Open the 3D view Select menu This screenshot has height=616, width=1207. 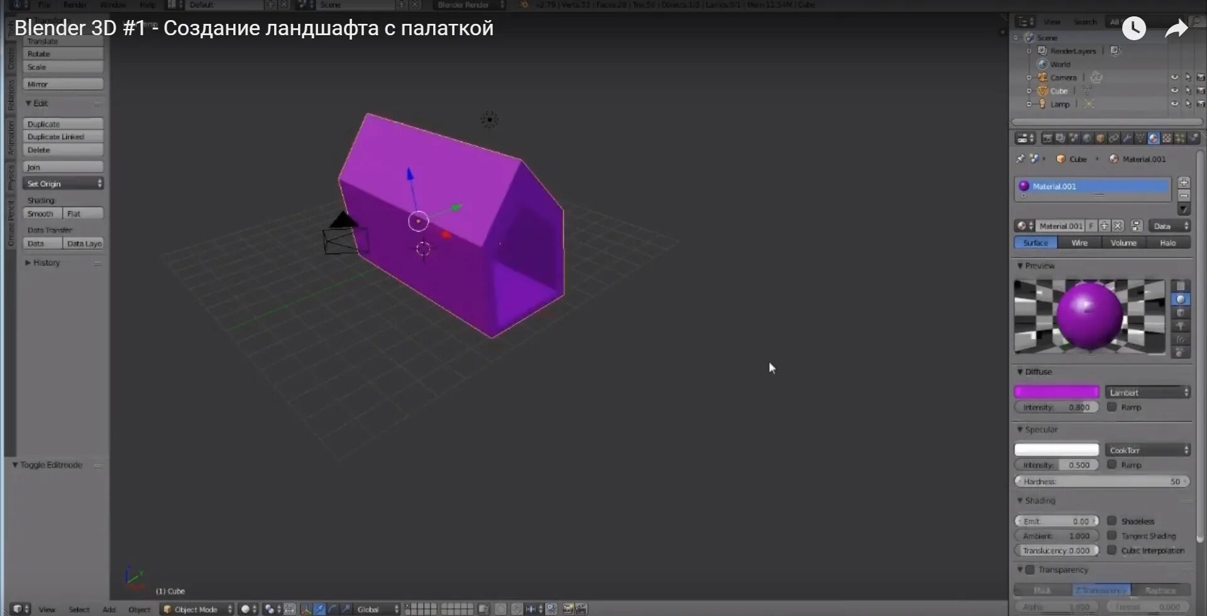coord(79,610)
